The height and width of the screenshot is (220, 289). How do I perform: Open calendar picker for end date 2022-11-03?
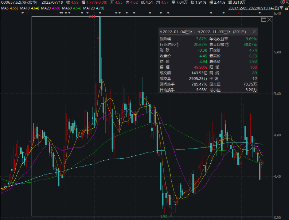[x=226, y=32]
